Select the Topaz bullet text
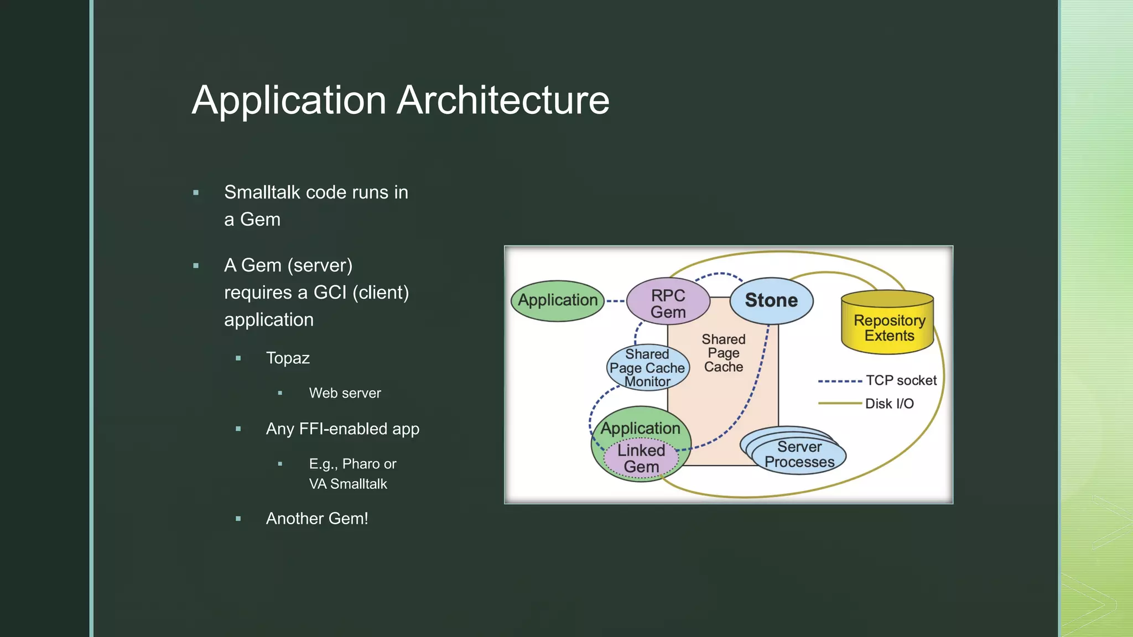 point(288,358)
